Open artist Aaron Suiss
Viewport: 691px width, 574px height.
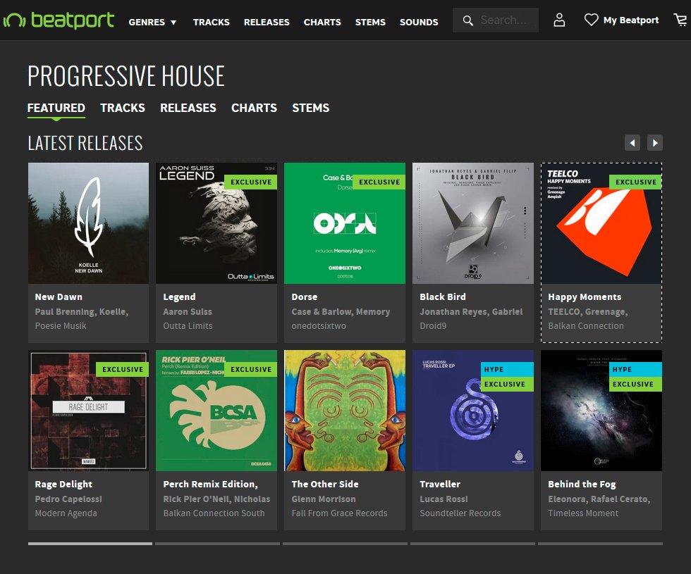pyautogui.click(x=188, y=311)
